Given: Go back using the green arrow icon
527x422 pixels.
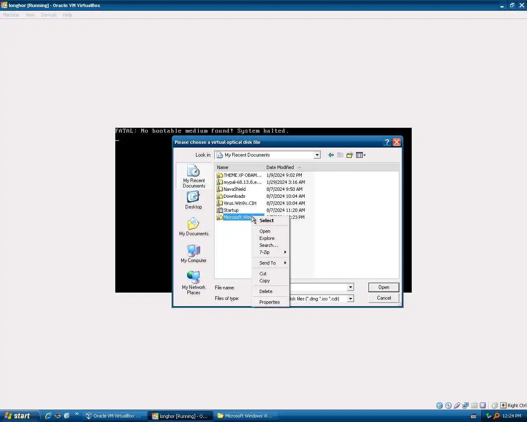Looking at the screenshot, I should click(x=331, y=155).
